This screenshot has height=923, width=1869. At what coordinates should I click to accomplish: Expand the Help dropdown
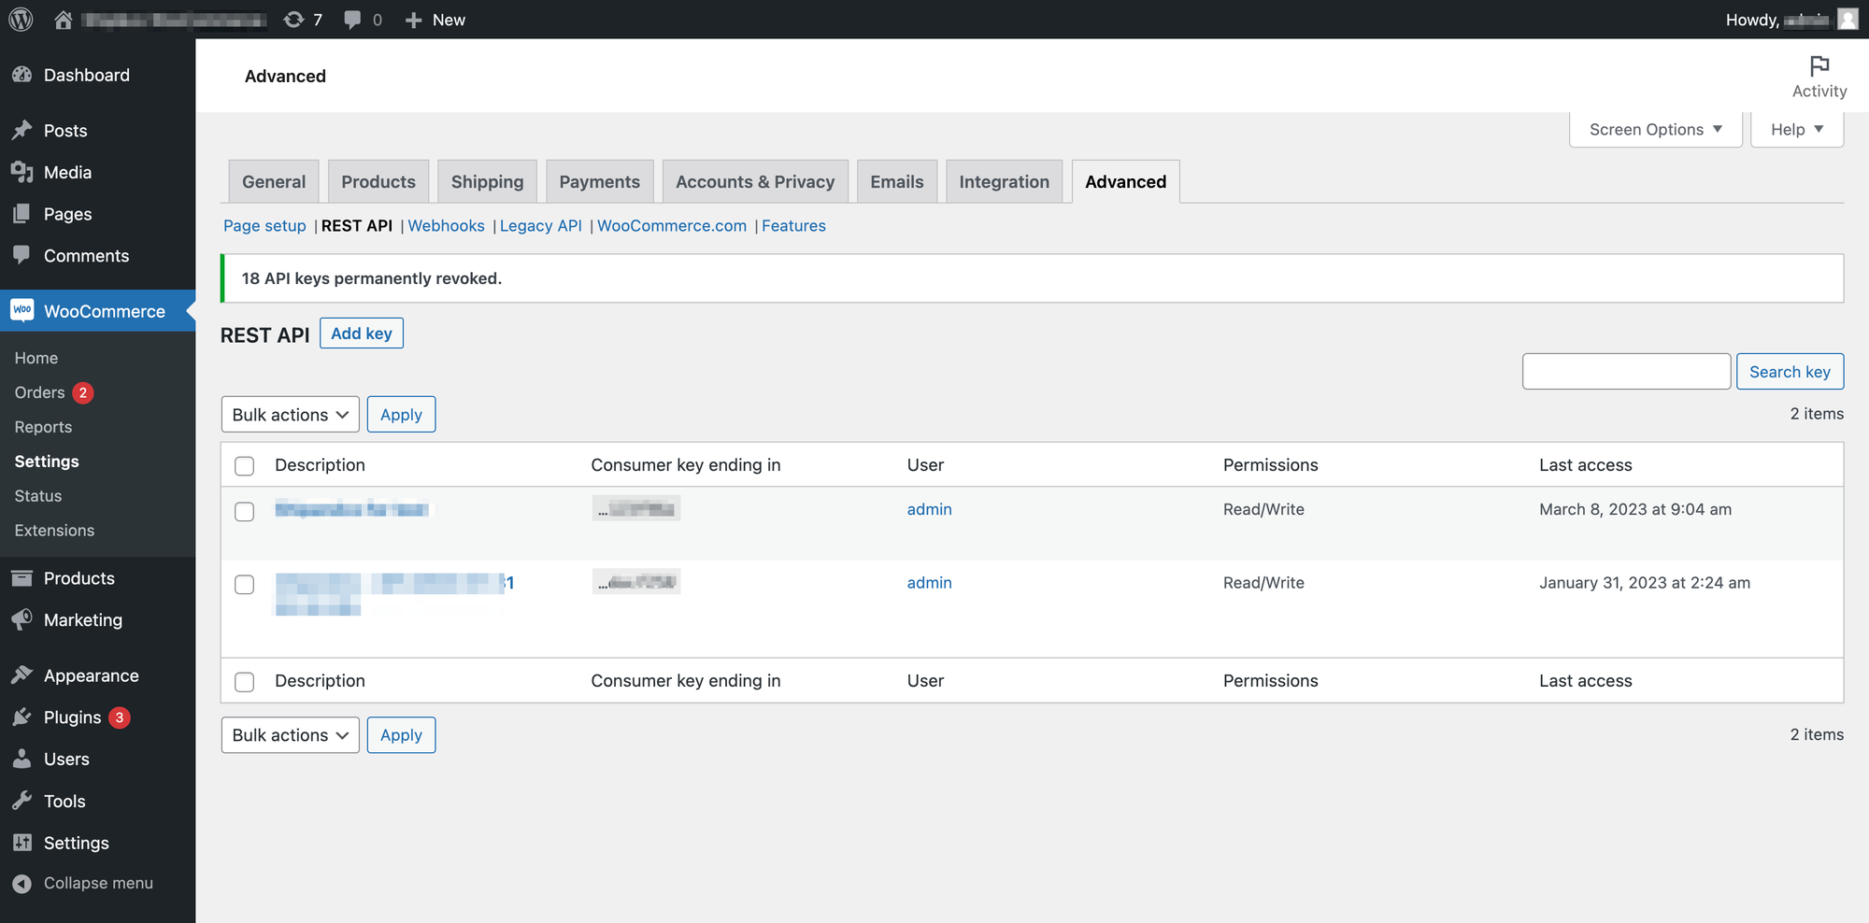click(1796, 130)
